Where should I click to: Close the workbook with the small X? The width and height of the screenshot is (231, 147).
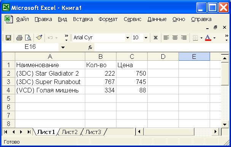225,27
